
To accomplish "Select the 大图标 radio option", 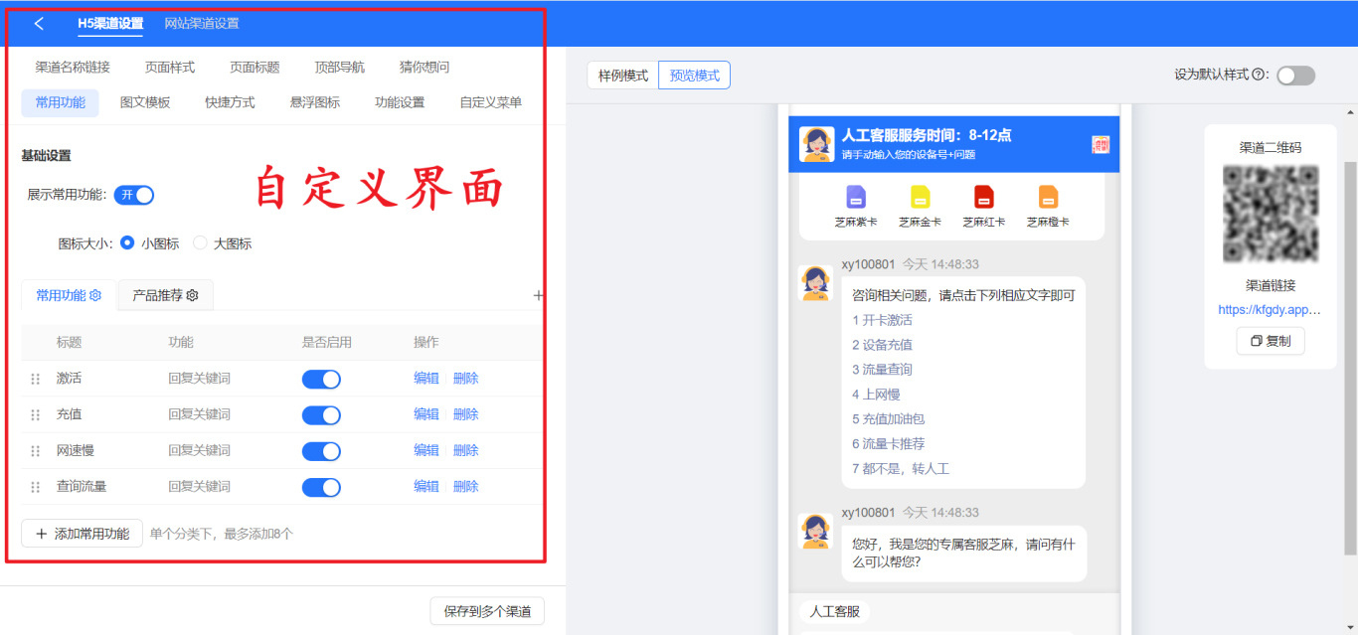I will click(x=198, y=242).
